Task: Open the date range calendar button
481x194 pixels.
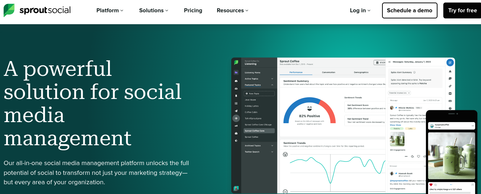Action: coord(380,62)
